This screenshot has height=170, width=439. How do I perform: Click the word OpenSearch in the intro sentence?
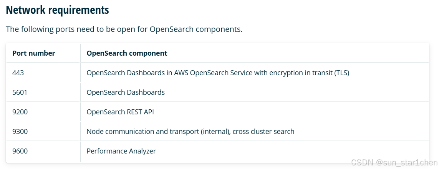pos(171,30)
